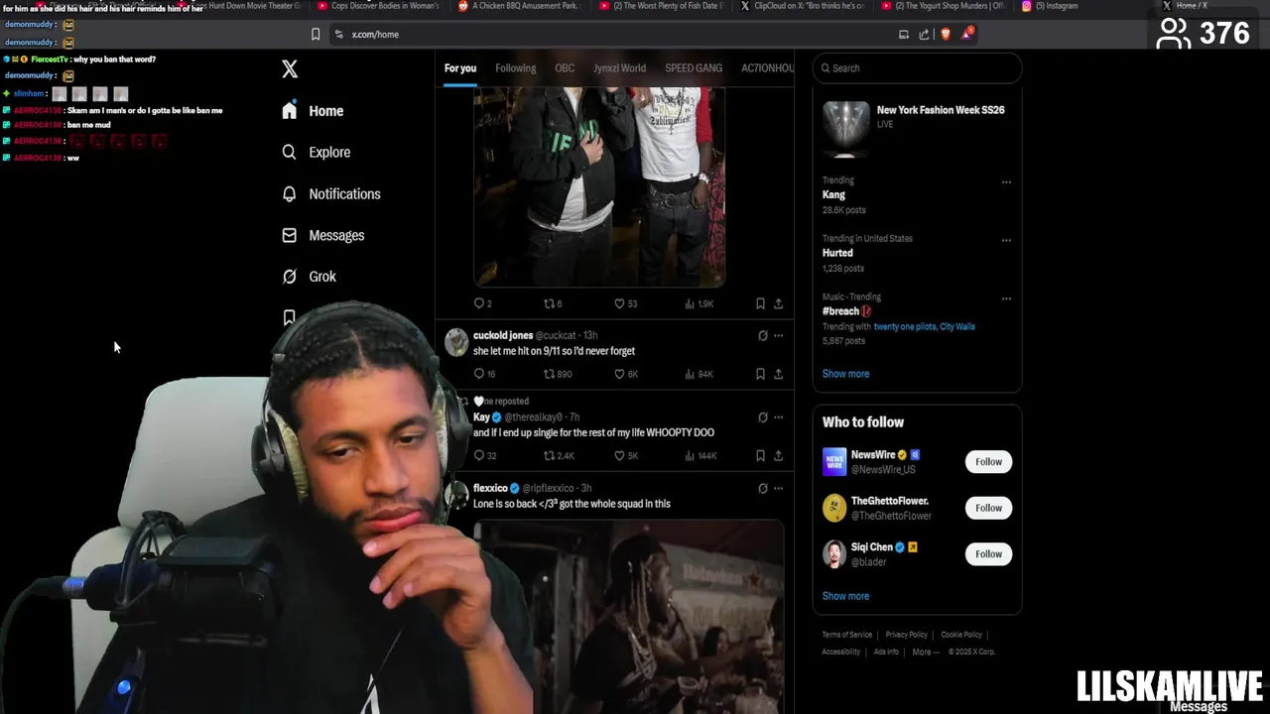Open the Explore page
1270x714 pixels.
coord(316,152)
